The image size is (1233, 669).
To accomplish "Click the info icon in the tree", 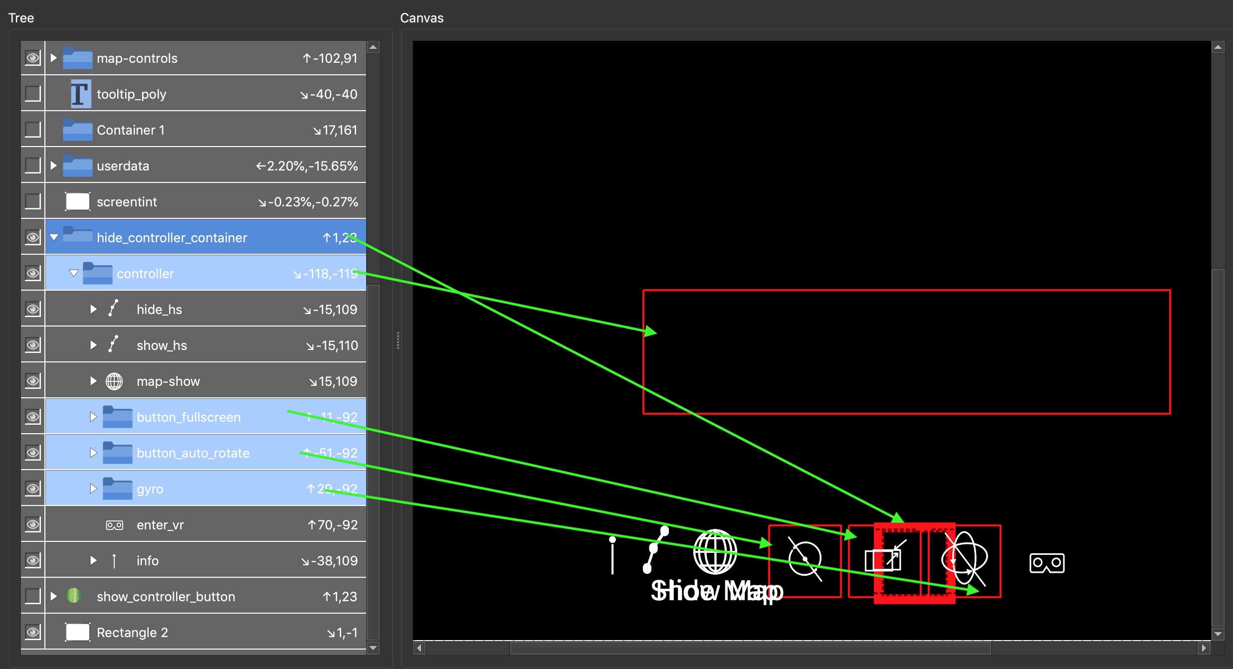I will (114, 561).
